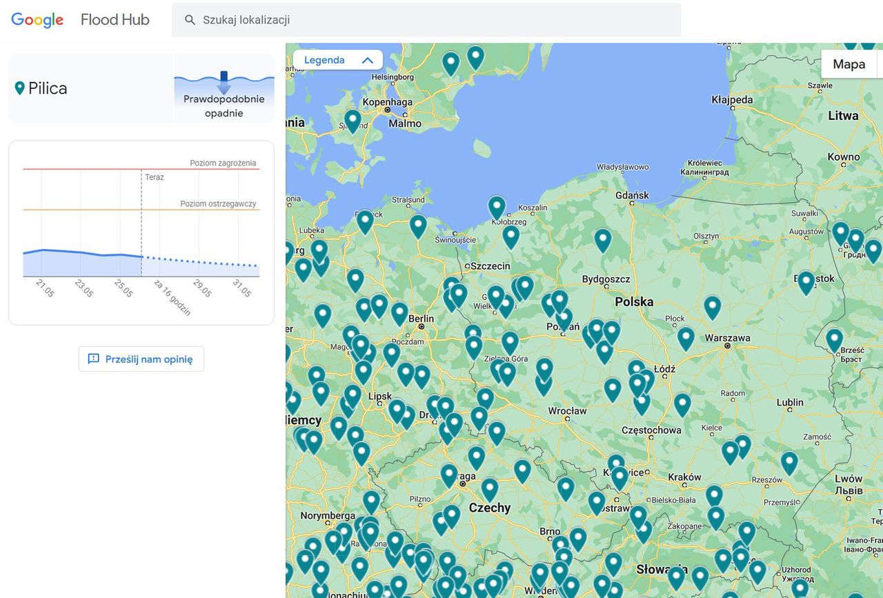Select the gauge pin west of Praga
The image size is (883, 598).
(449, 475)
